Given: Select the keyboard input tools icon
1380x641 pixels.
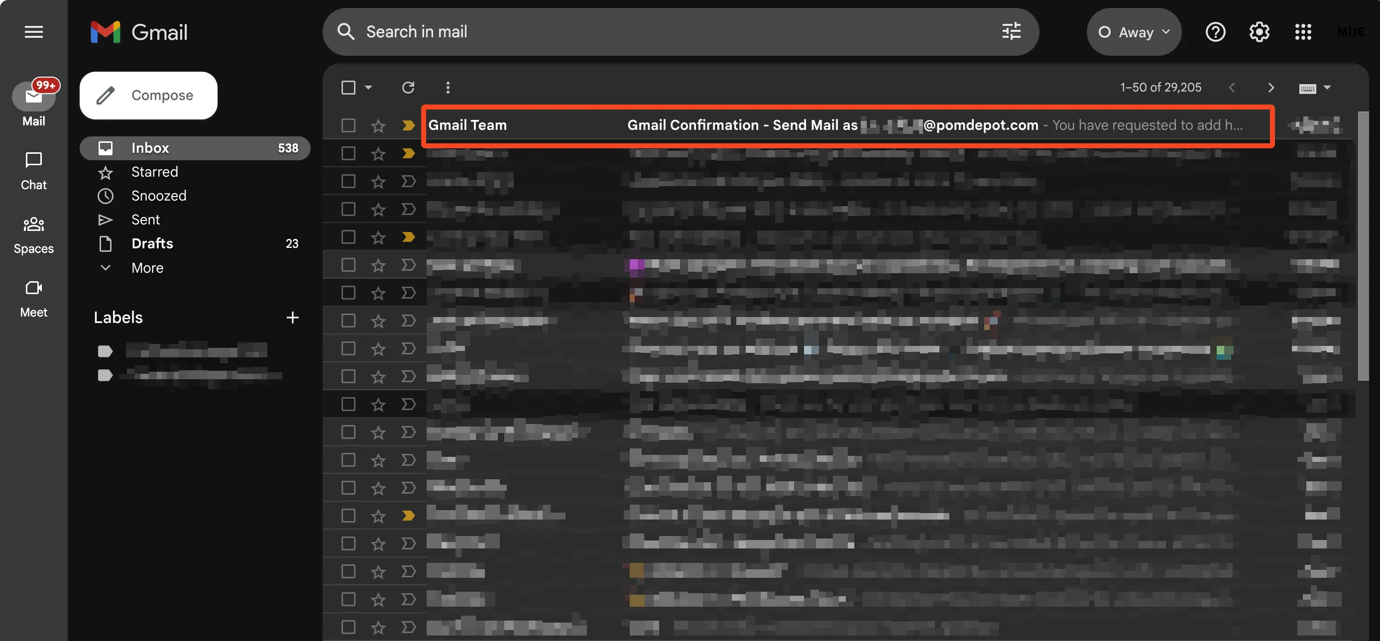Looking at the screenshot, I should (1307, 89).
